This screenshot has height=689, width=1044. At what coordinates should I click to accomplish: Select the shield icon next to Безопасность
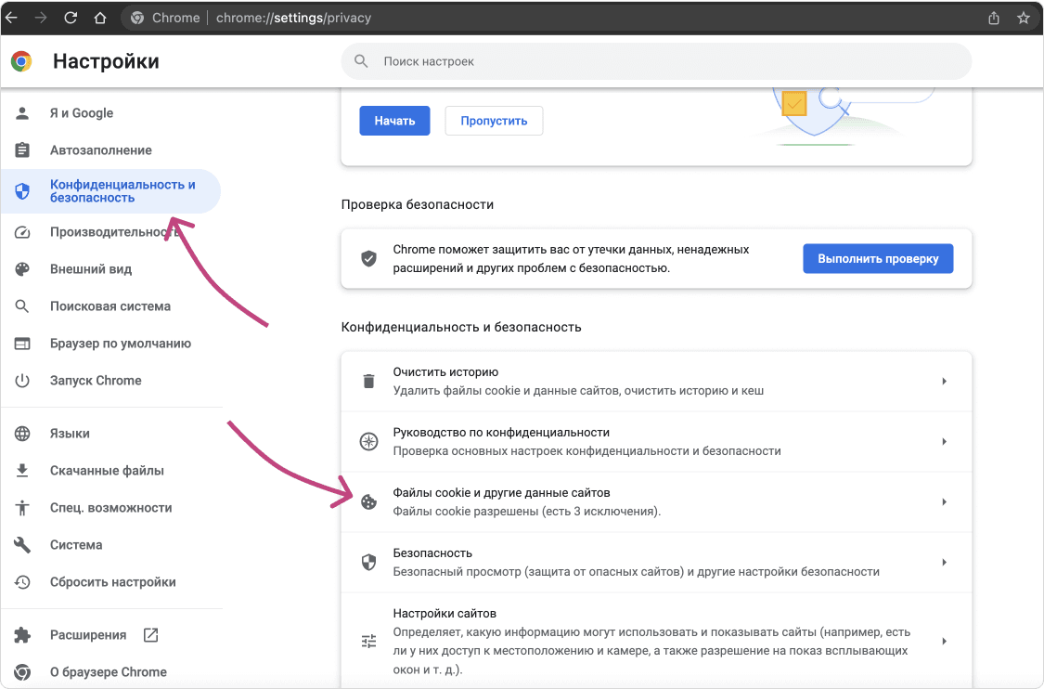[x=368, y=562]
